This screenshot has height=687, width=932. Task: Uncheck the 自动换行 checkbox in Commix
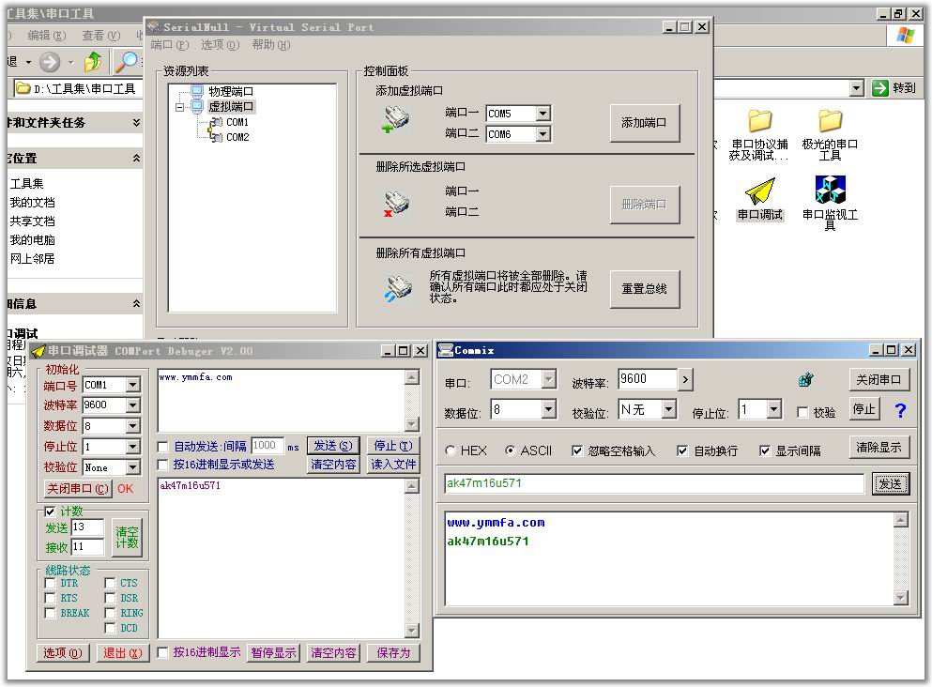pos(682,450)
